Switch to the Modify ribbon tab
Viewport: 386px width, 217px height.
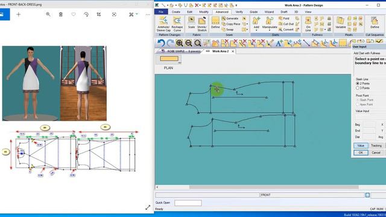[x=204, y=12]
